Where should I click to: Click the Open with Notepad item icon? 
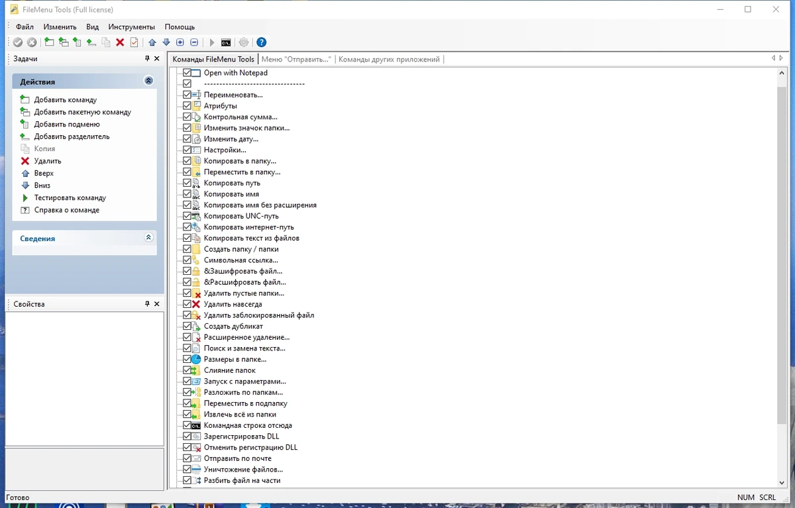point(196,73)
